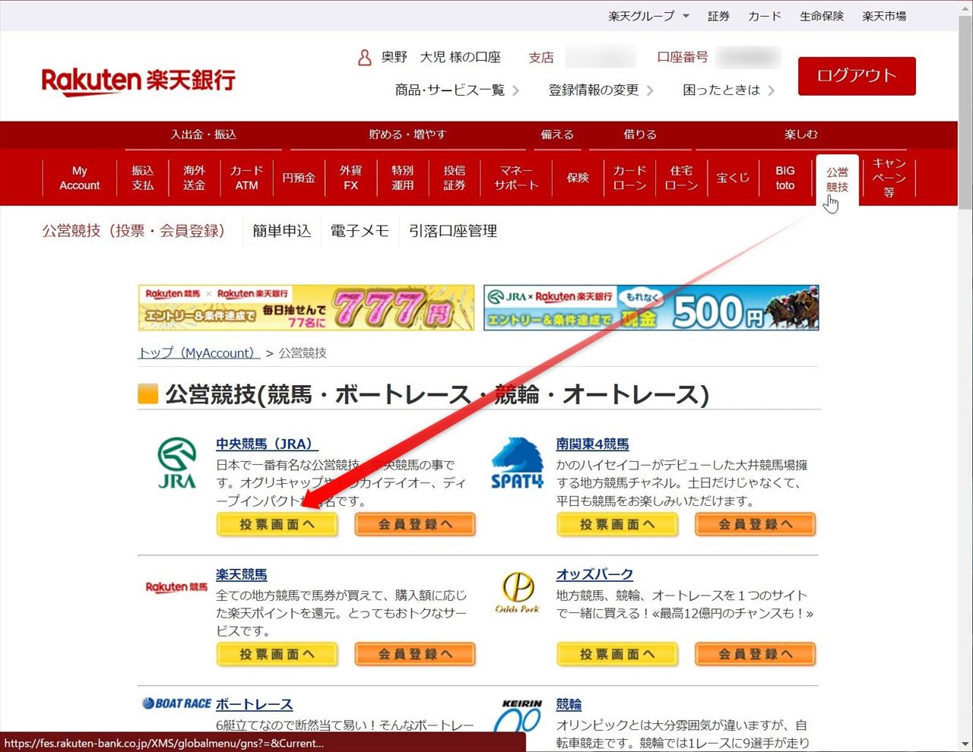Click 会員登録へ for 楽天競馬

(x=415, y=654)
